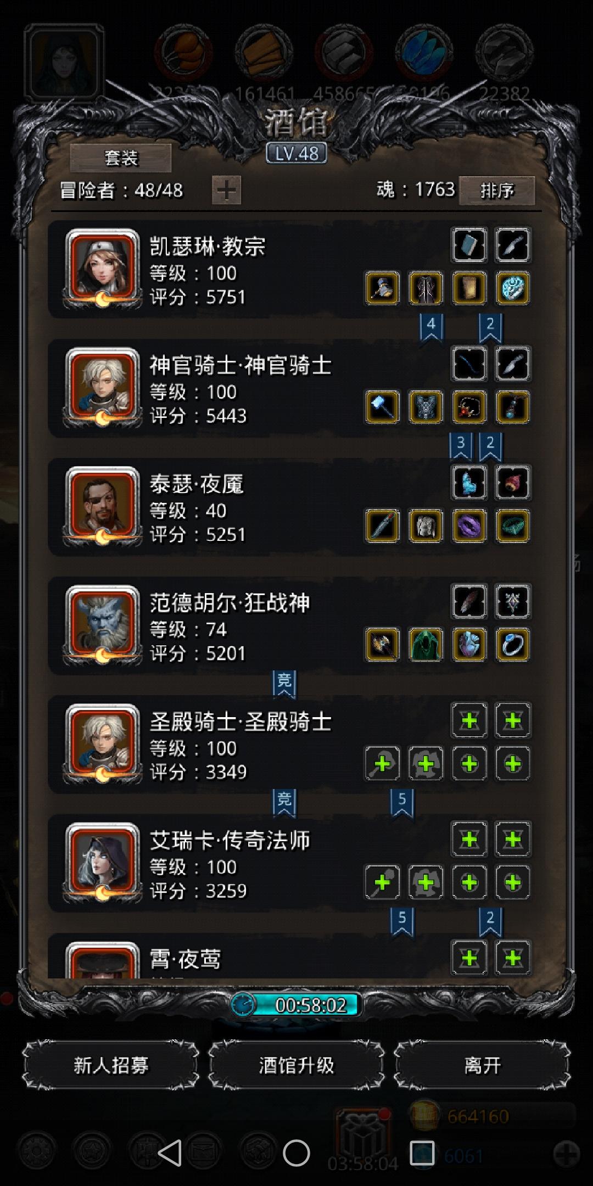The height and width of the screenshot is (1186, 593).
Task: Click the hammer weapon icon for 神官骑士
Action: click(382, 407)
